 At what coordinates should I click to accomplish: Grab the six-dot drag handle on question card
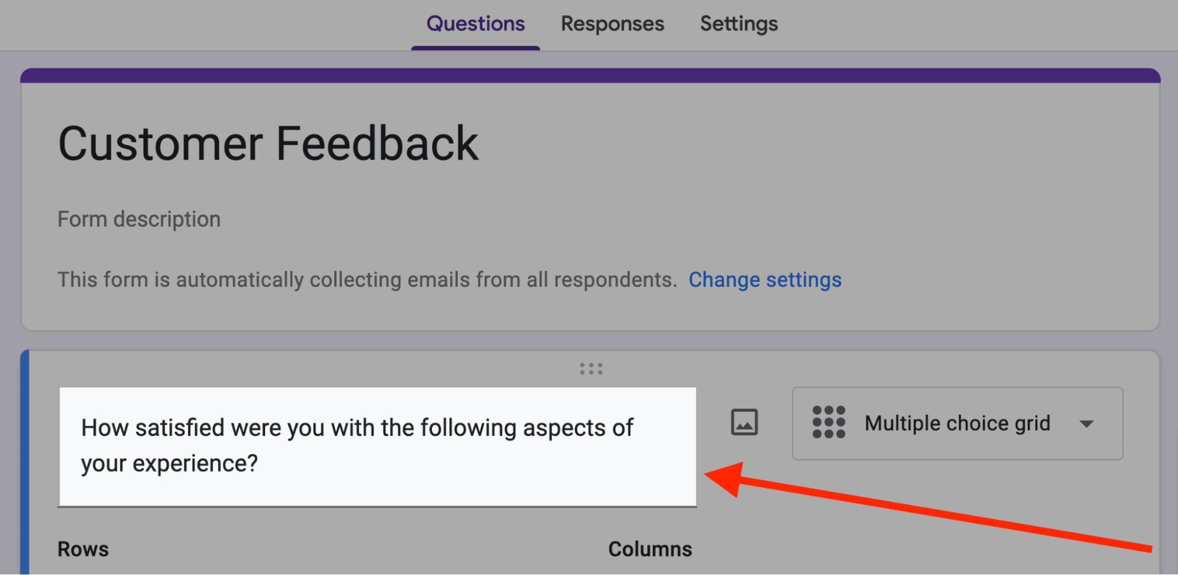[x=590, y=369]
